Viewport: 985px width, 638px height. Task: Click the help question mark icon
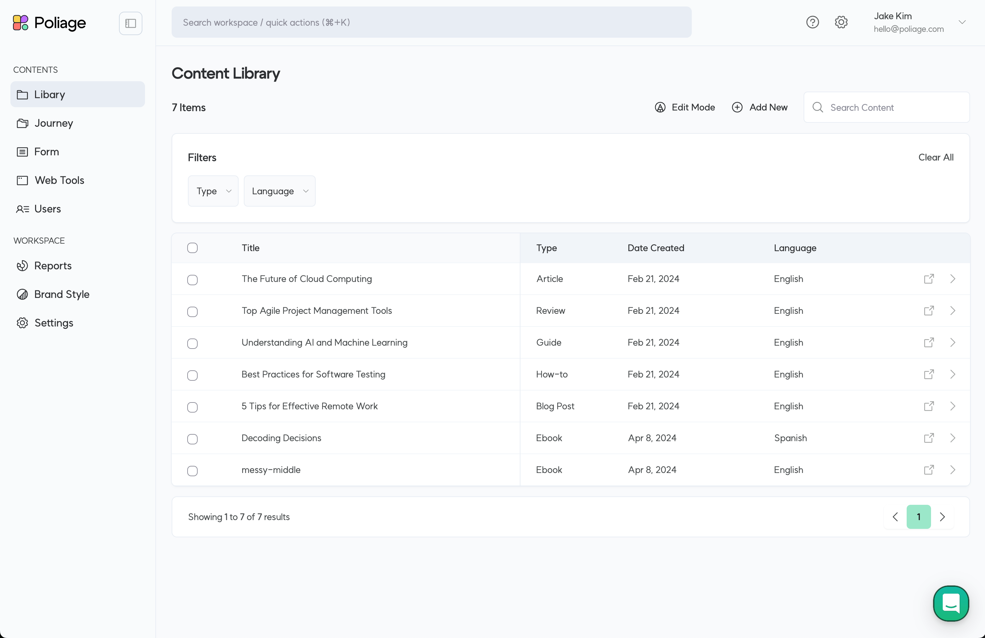pyautogui.click(x=813, y=22)
